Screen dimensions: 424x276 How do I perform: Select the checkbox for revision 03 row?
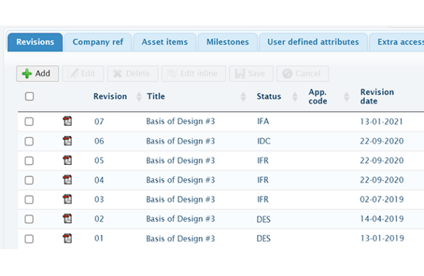(x=29, y=200)
